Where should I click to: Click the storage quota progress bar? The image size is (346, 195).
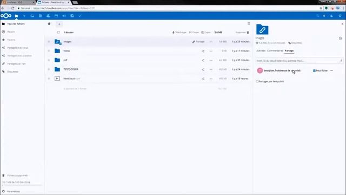(x=22, y=185)
